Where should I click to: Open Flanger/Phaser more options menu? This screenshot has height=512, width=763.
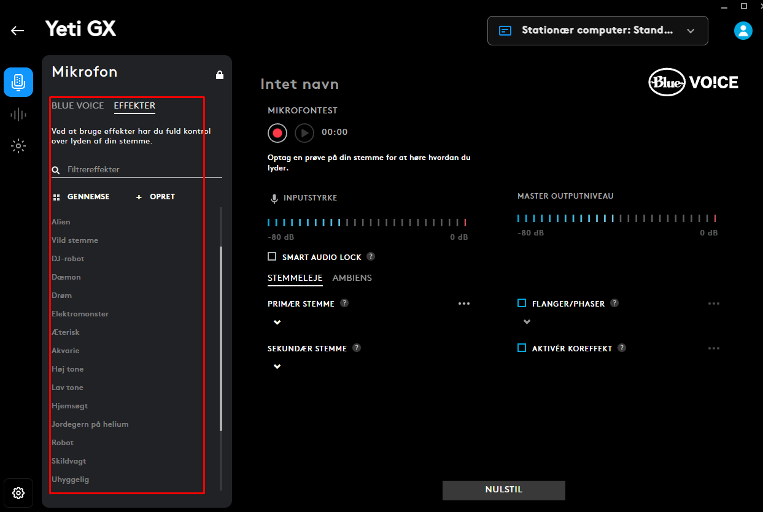[713, 304]
